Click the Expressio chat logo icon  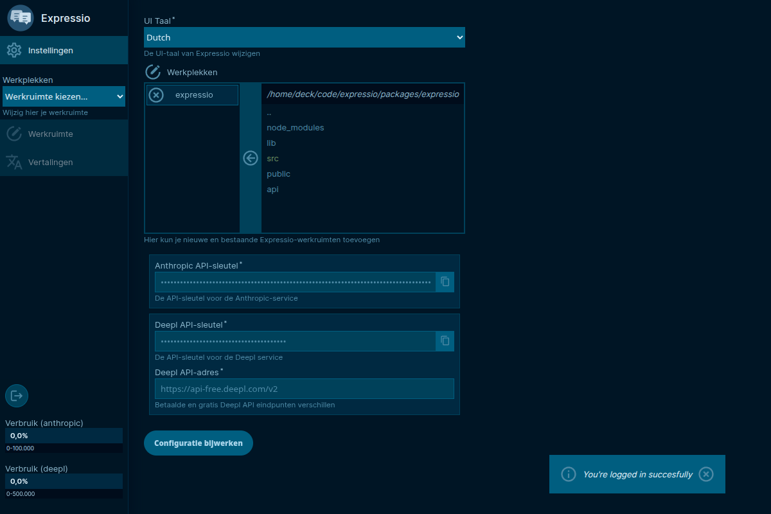[21, 18]
